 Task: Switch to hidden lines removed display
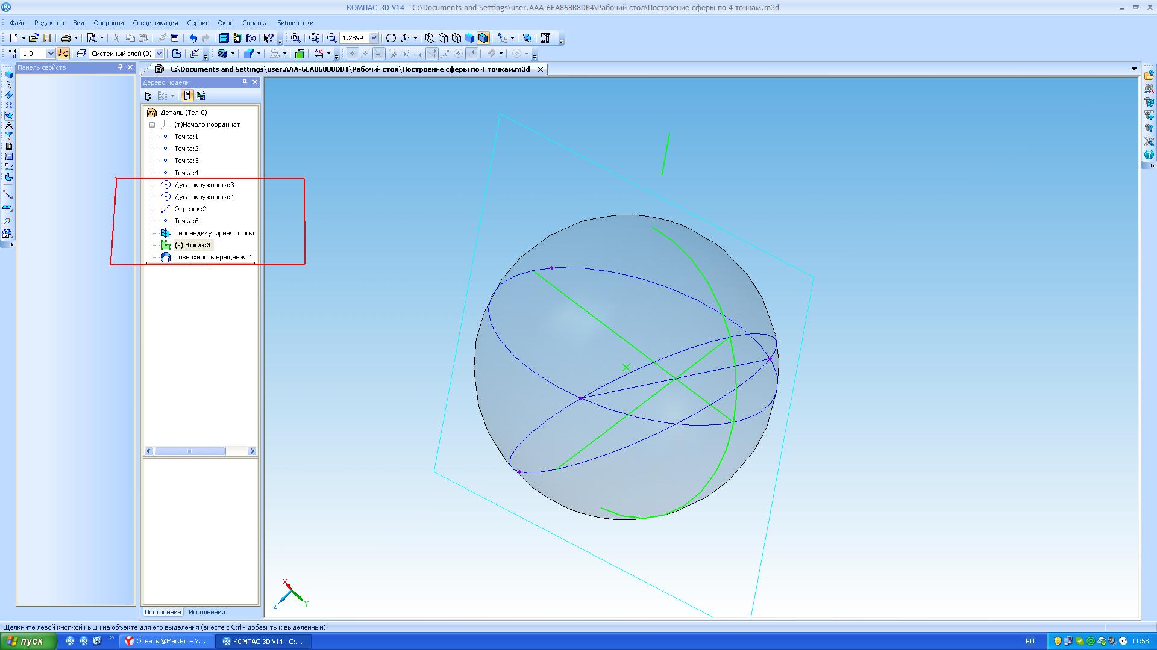point(443,38)
